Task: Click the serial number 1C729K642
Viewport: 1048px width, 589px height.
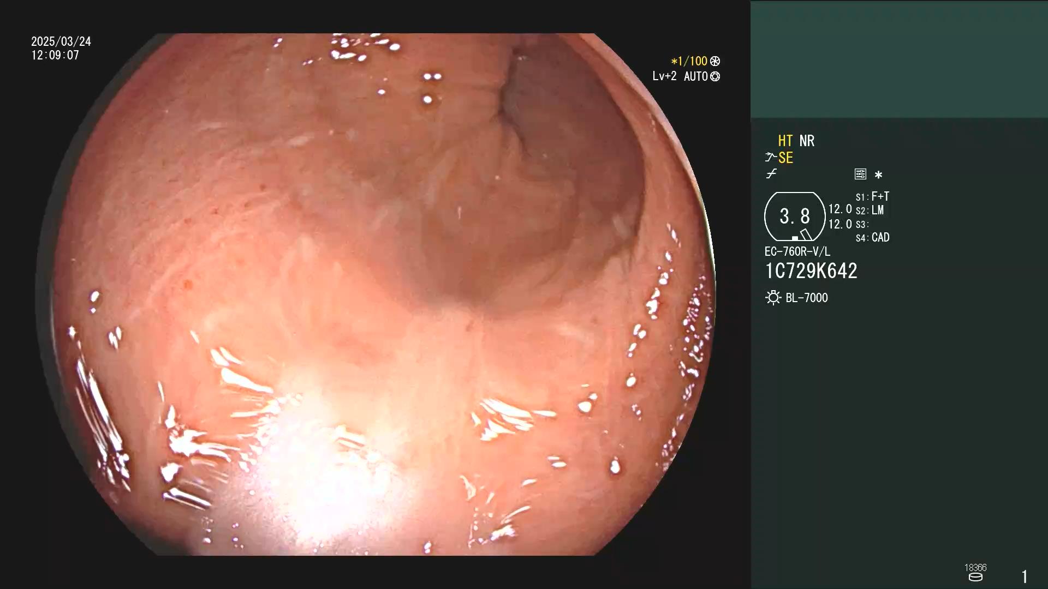Action: click(x=811, y=271)
